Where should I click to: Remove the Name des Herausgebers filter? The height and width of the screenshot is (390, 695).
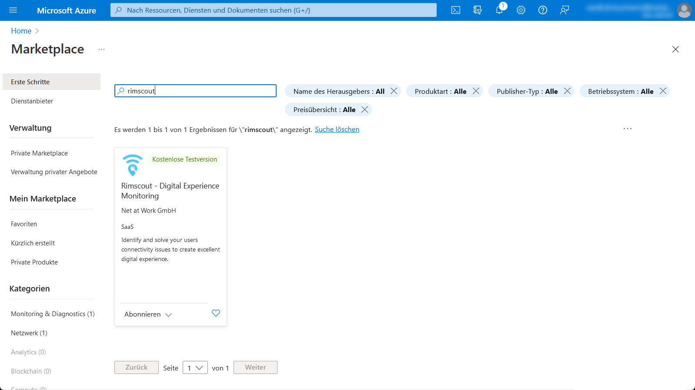394,91
